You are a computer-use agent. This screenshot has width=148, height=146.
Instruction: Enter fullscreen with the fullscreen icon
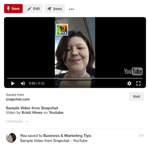pyautogui.click(x=138, y=83)
